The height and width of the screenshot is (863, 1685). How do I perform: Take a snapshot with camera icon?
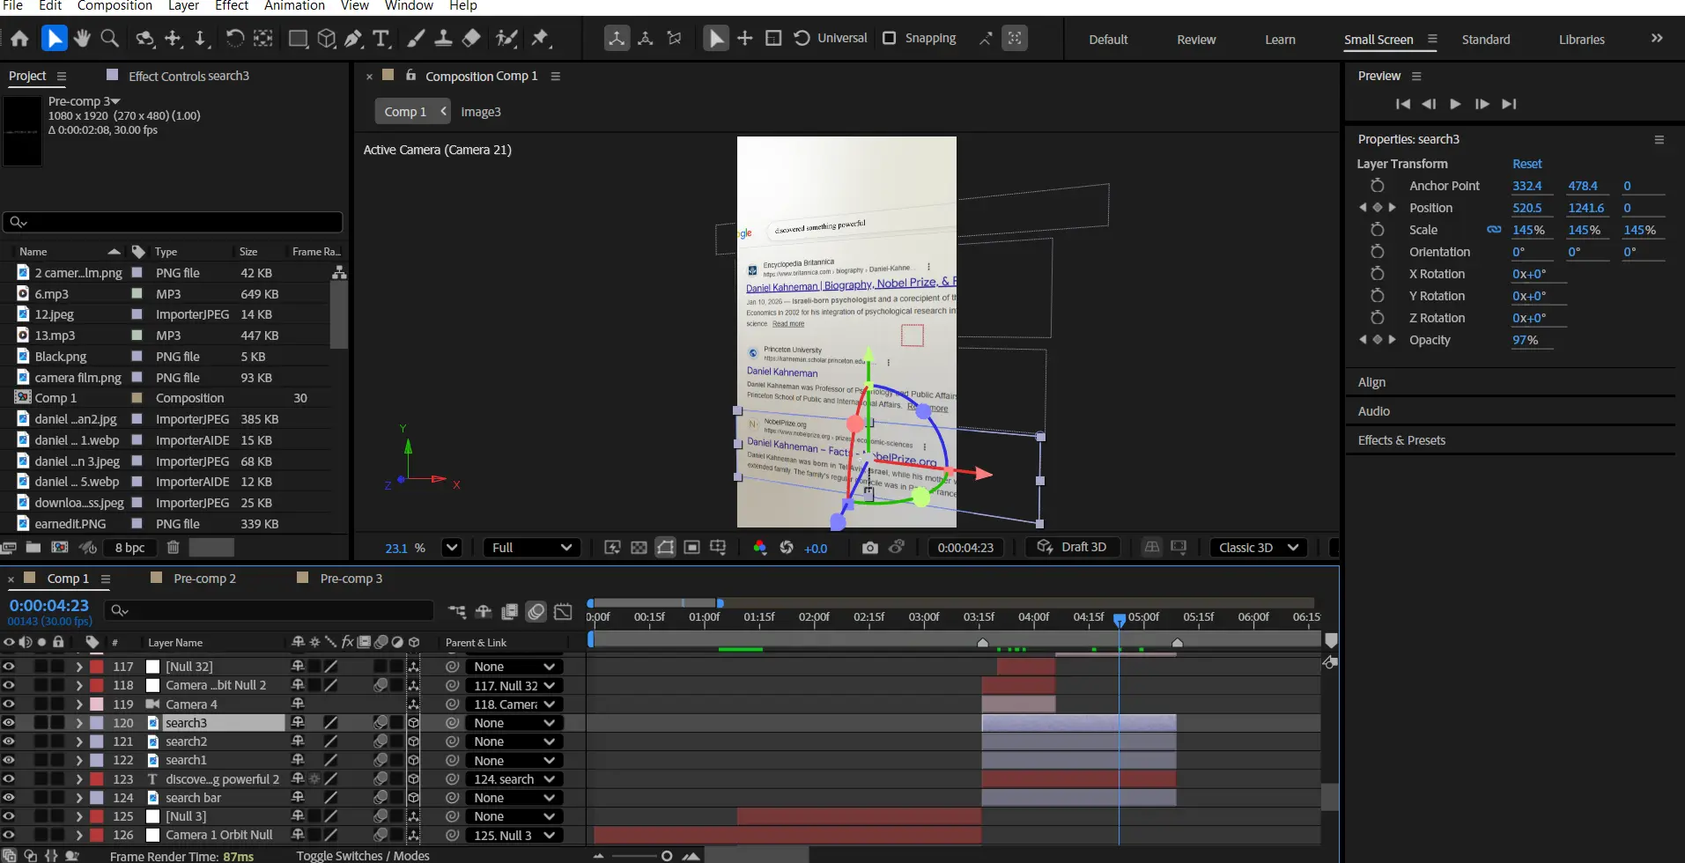pos(869,548)
